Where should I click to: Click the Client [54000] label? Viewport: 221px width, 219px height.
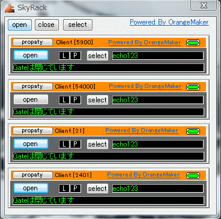[x=75, y=87]
